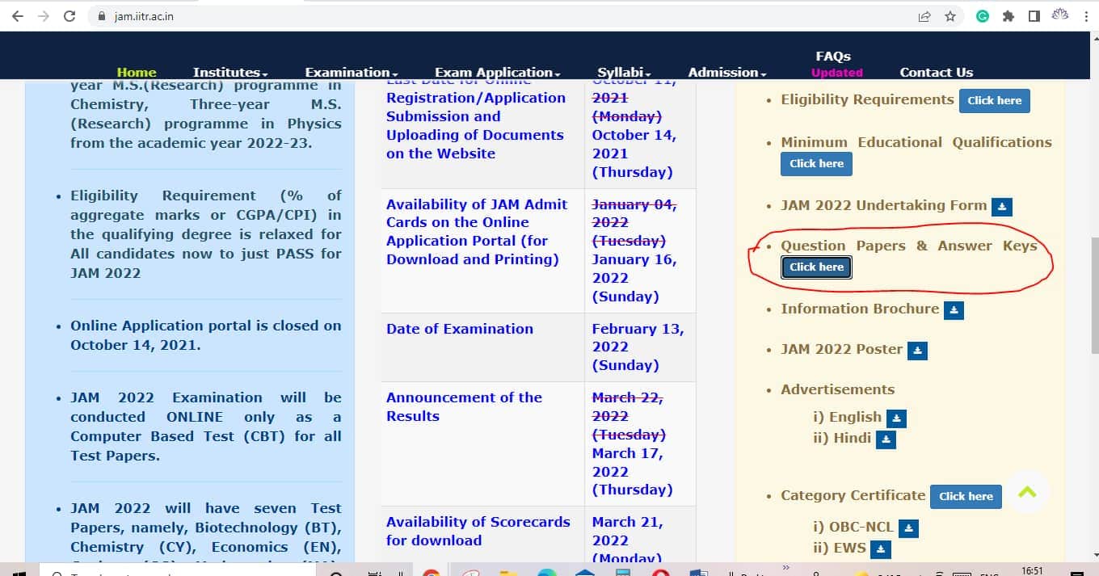The width and height of the screenshot is (1099, 576).
Task: Click "Availability of JAM Admit Cards" table cell
Action: tap(482, 250)
